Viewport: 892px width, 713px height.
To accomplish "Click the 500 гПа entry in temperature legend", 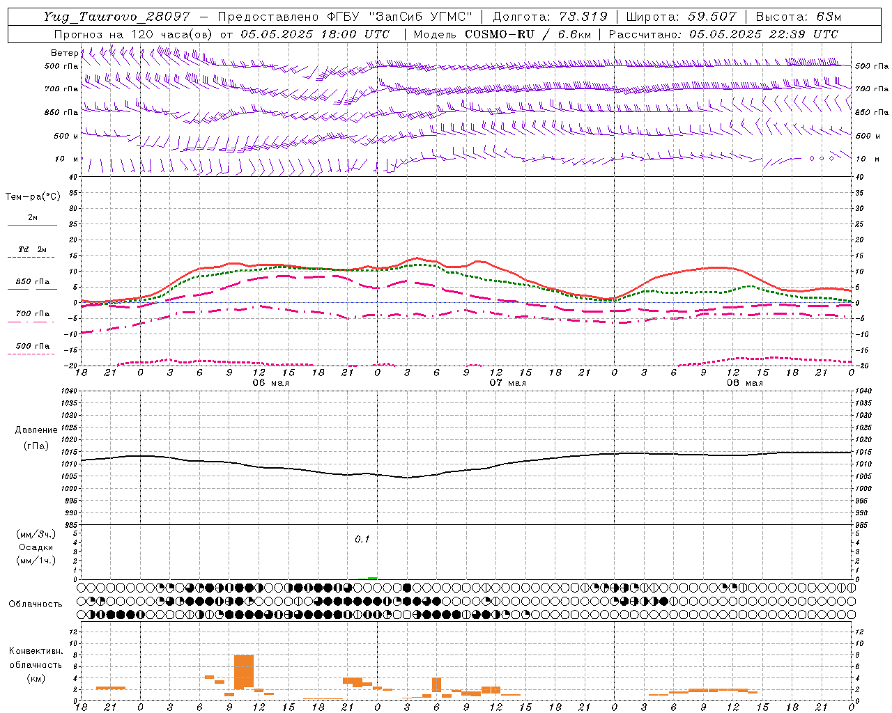I will pyautogui.click(x=33, y=345).
